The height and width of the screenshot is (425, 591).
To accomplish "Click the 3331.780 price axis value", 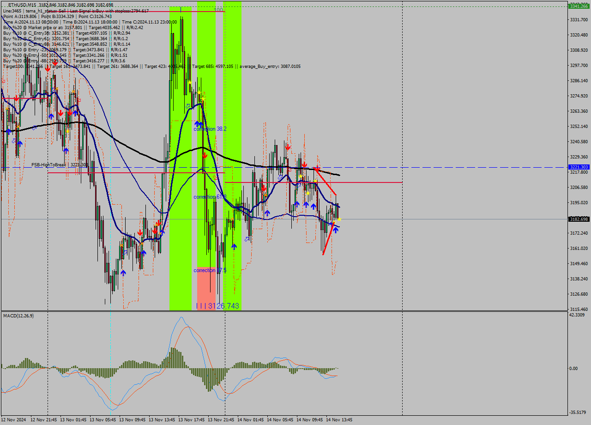I will point(579,19).
